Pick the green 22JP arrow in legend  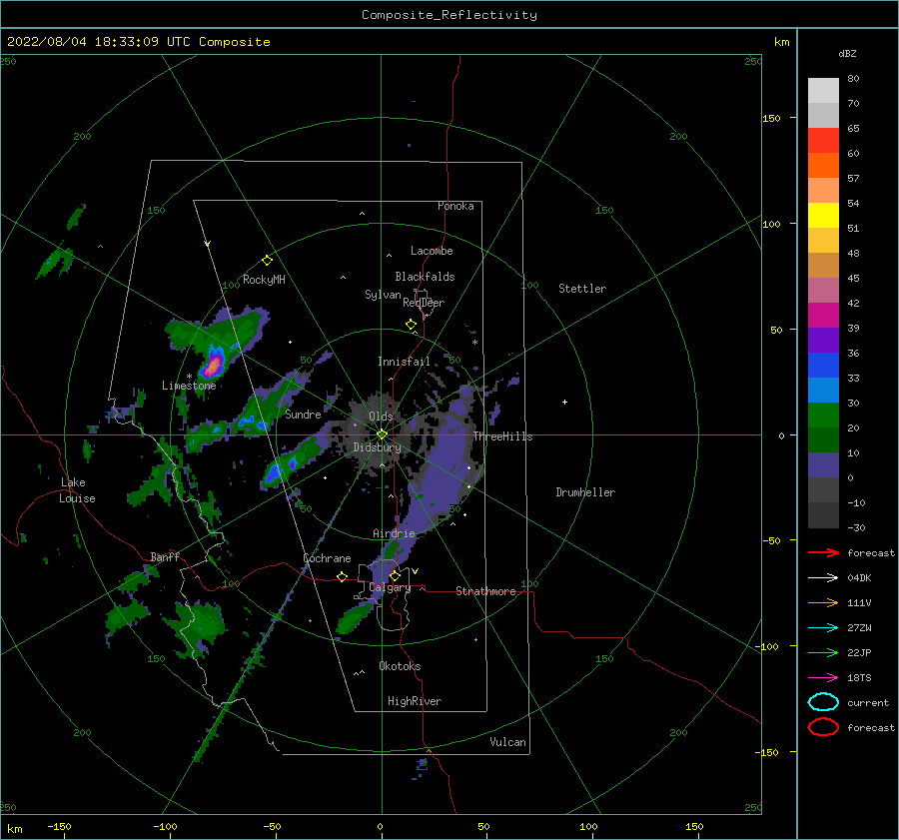pyautogui.click(x=823, y=652)
